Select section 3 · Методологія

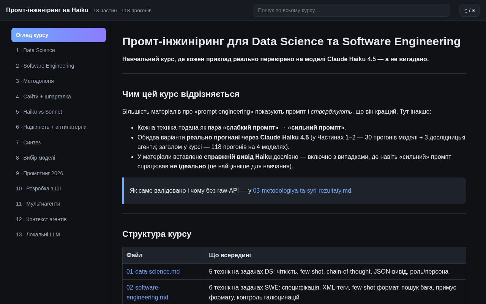[x=58, y=81]
